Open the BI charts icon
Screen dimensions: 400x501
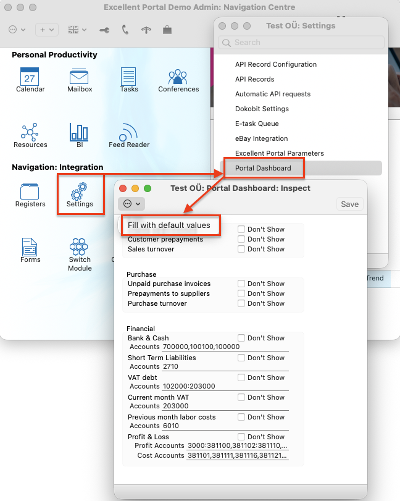(79, 132)
